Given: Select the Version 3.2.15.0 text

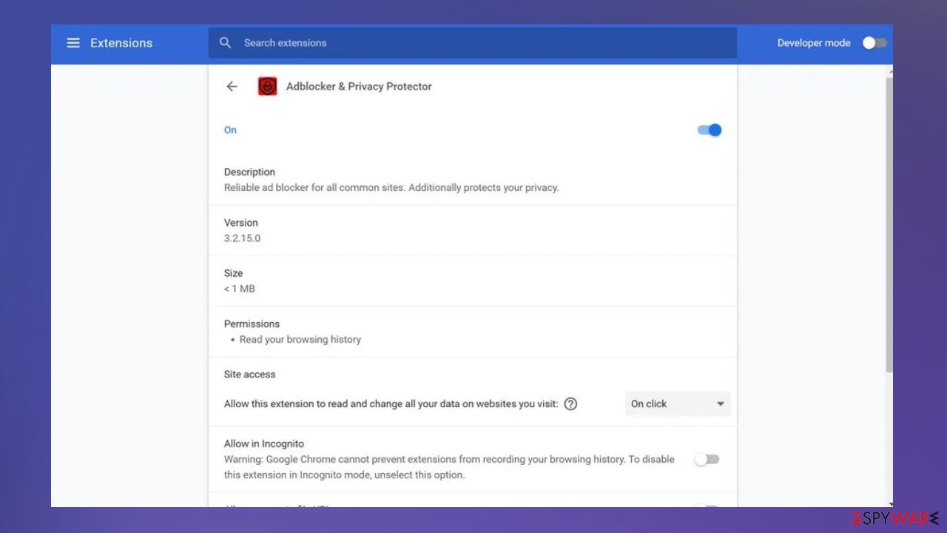Looking at the screenshot, I should click(242, 238).
